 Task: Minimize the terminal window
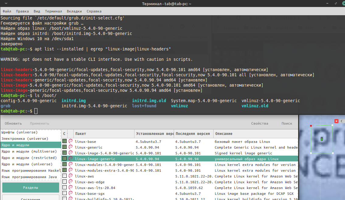pos(327,4)
